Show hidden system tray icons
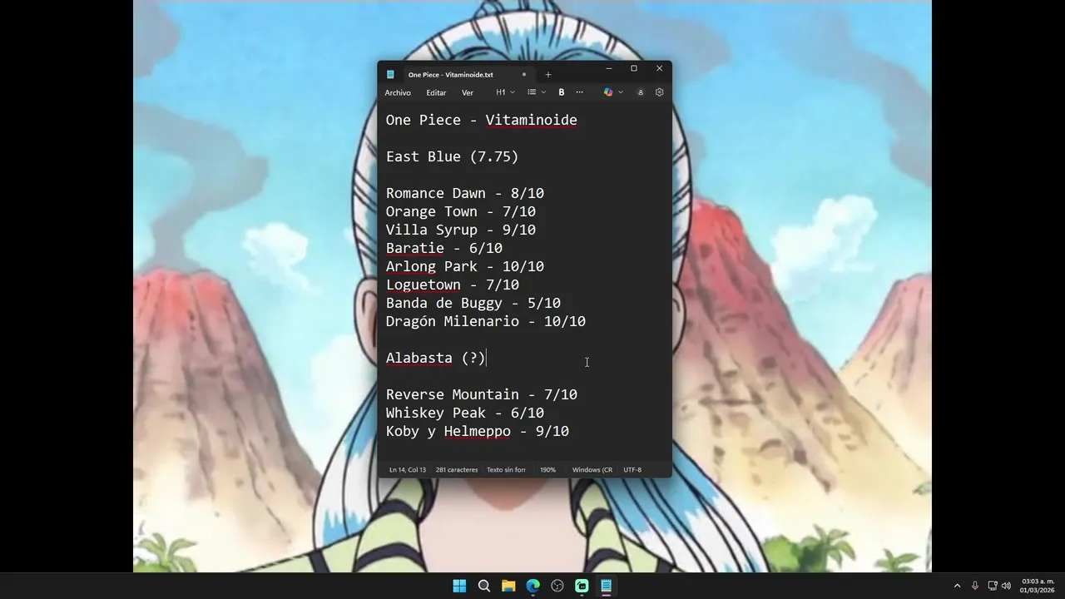The image size is (1065, 599). coord(957,586)
